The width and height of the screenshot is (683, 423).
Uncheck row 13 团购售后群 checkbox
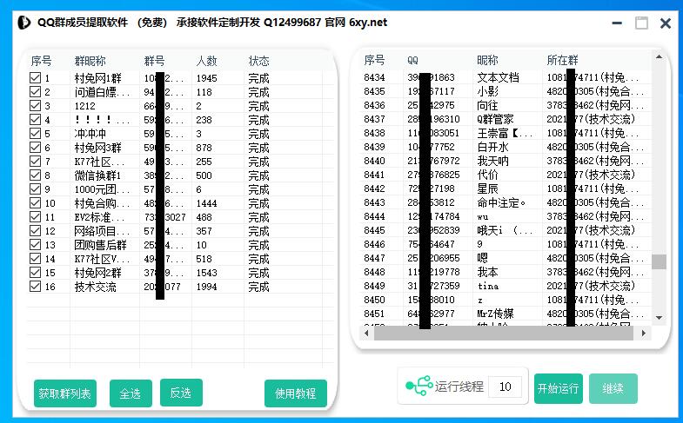(x=36, y=245)
